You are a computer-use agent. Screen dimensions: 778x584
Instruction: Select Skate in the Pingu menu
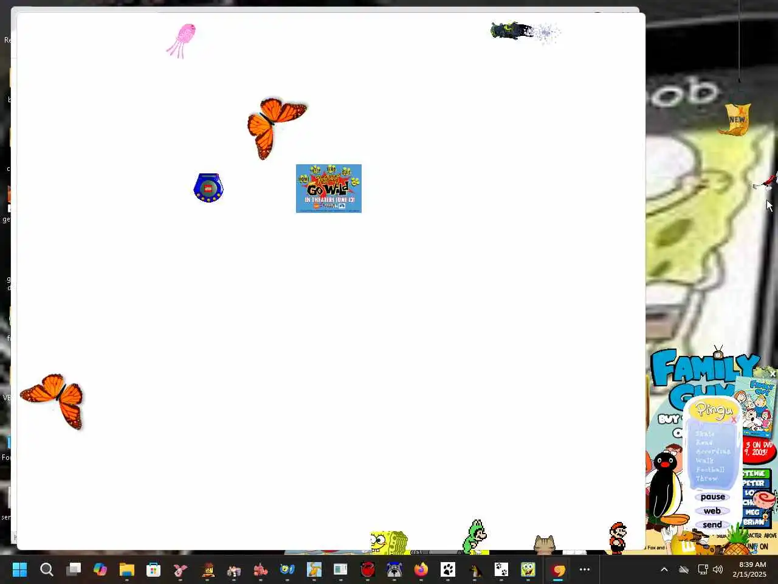tap(705, 434)
